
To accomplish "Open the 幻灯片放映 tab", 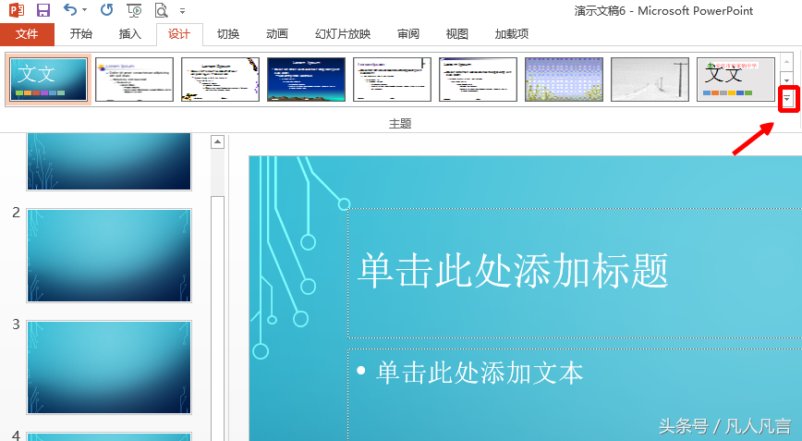I will [343, 34].
